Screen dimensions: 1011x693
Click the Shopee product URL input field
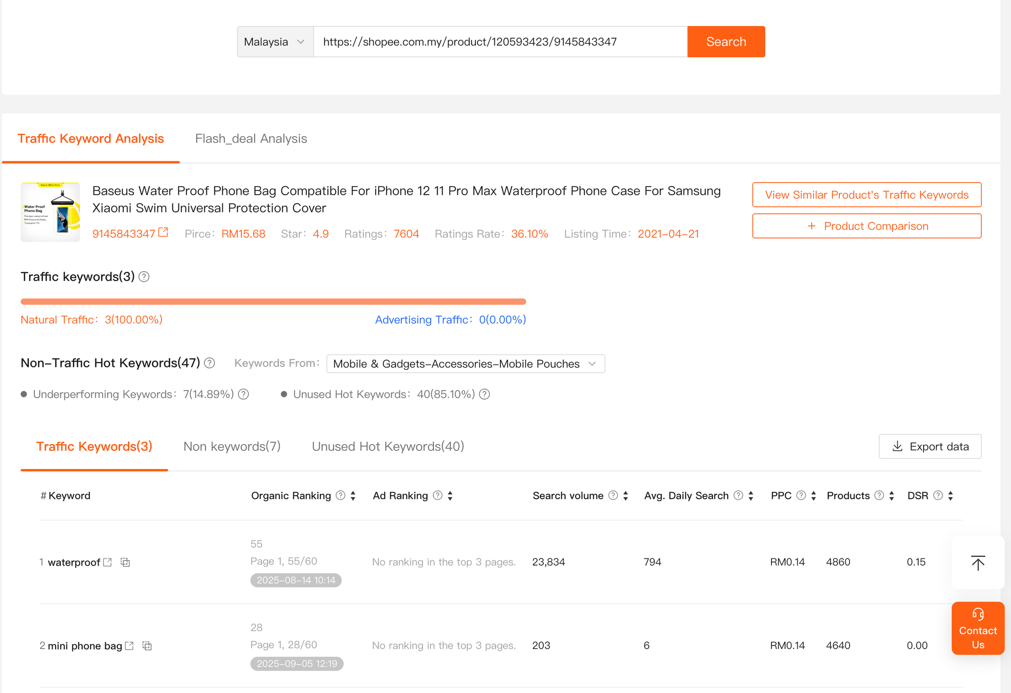click(x=500, y=41)
